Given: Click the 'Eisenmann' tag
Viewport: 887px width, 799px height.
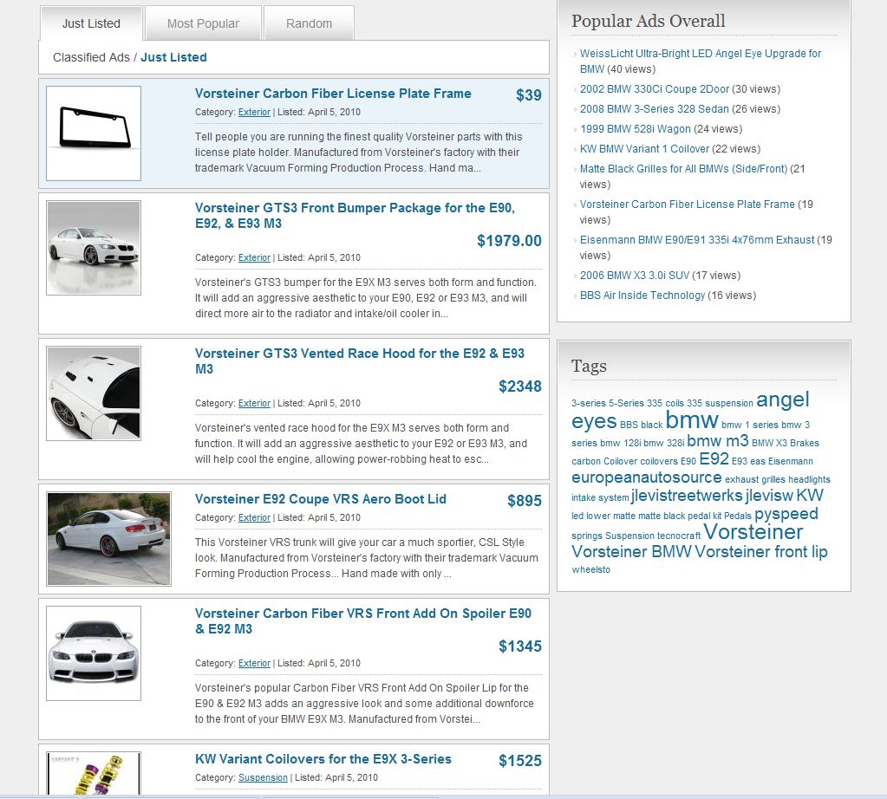Looking at the screenshot, I should (790, 461).
